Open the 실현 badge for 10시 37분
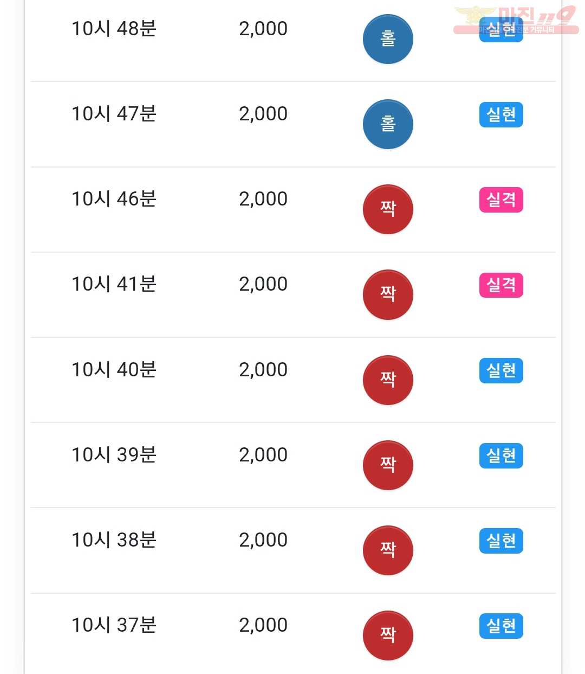Screen dimensions: 585x674 click(x=501, y=626)
